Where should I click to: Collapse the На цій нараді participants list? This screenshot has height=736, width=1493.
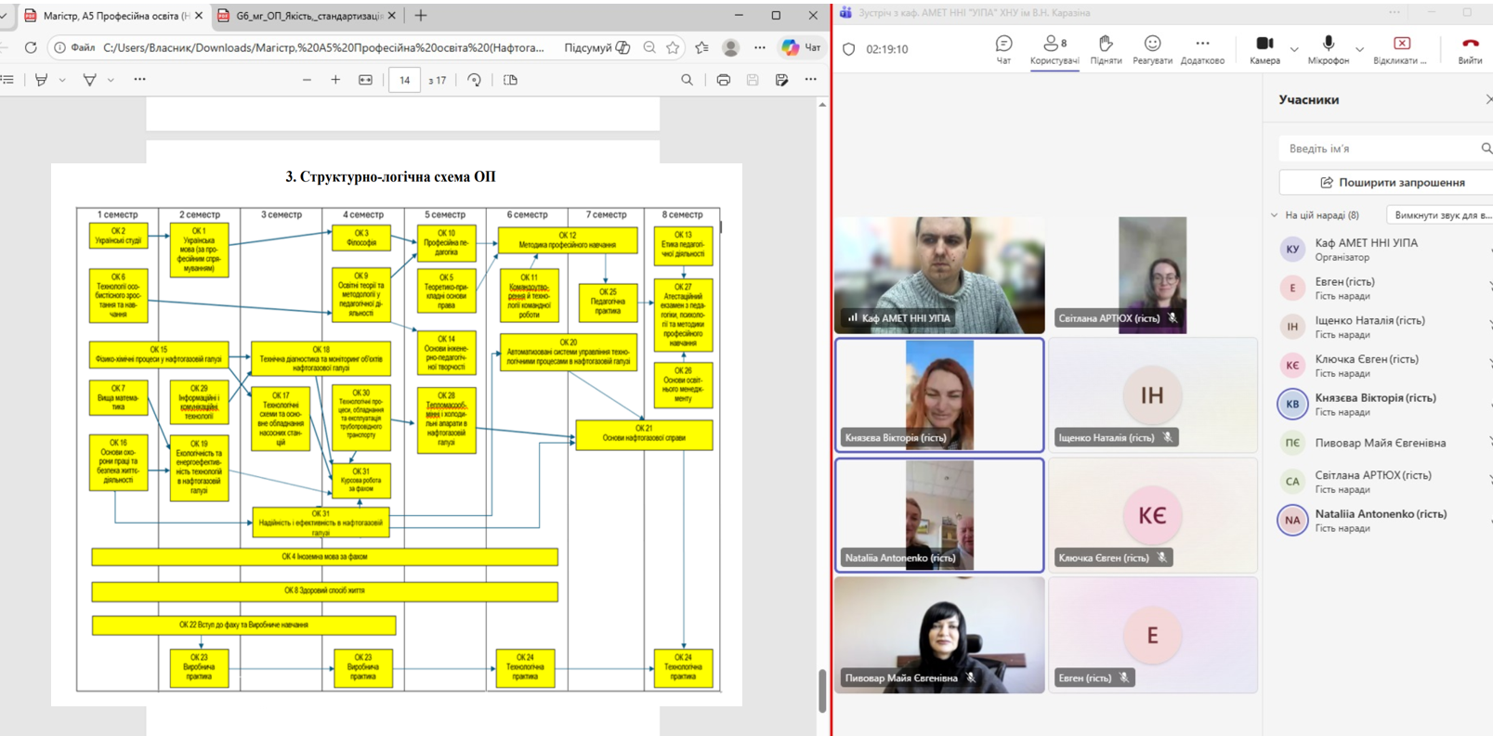pyautogui.click(x=1275, y=215)
